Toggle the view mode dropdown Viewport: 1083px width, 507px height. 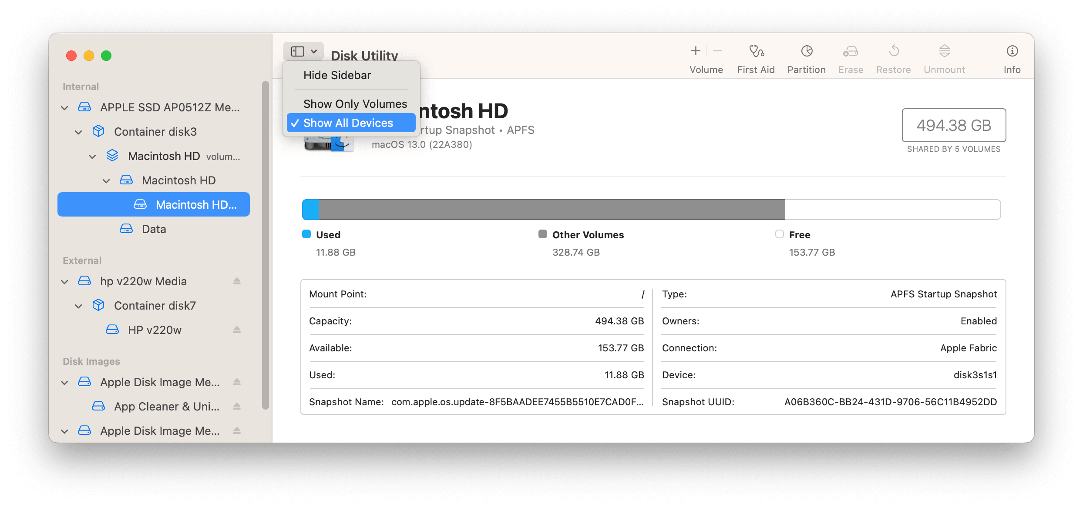[304, 52]
